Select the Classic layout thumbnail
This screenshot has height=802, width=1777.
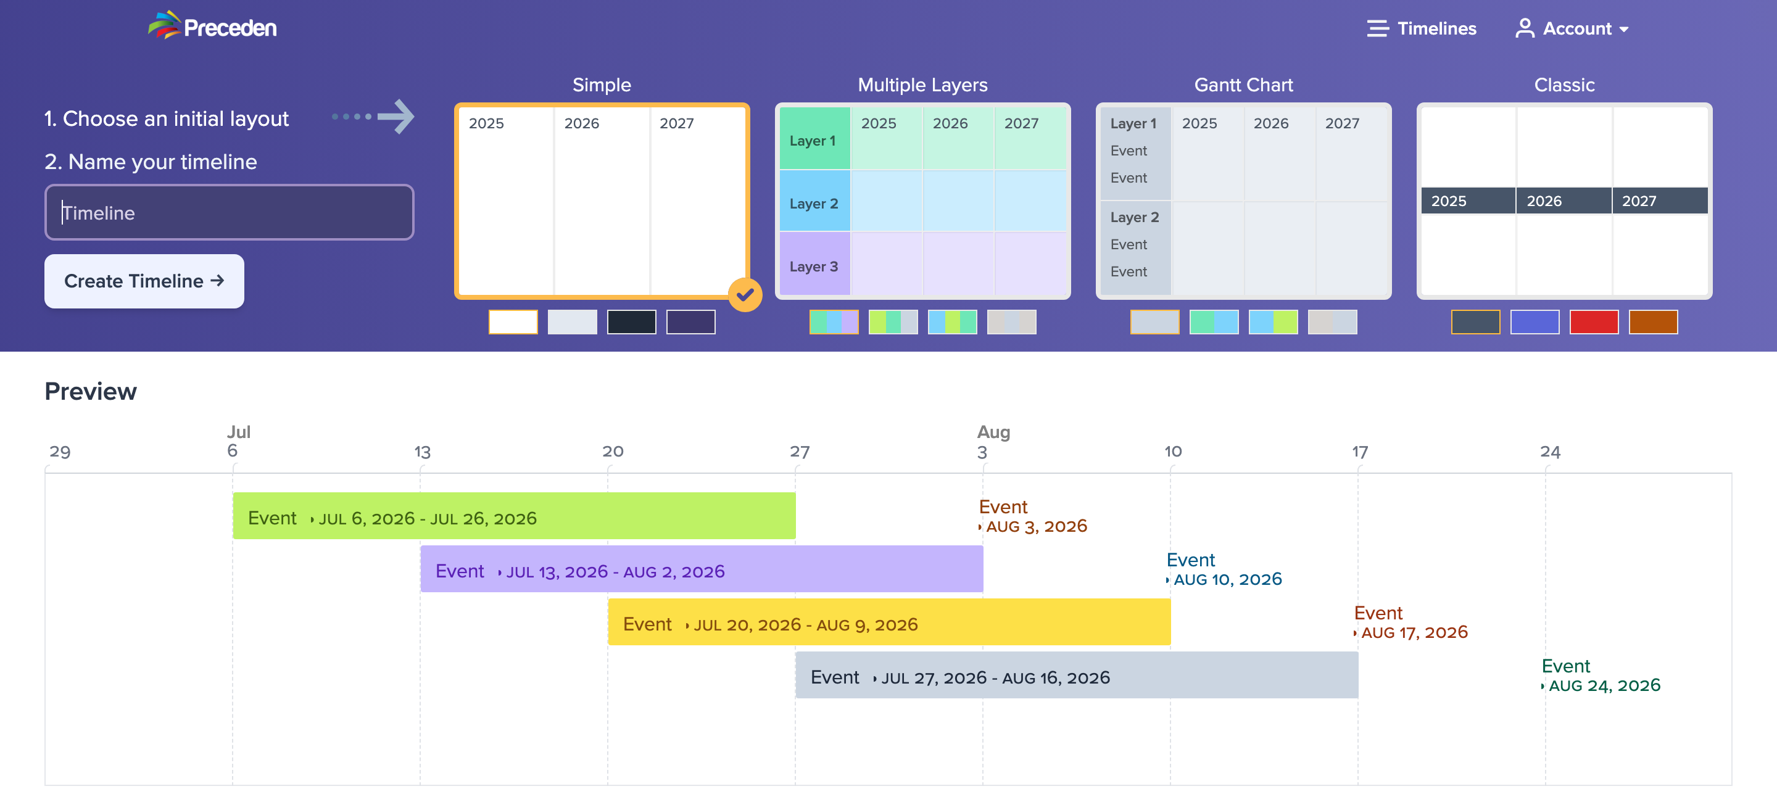(x=1564, y=200)
